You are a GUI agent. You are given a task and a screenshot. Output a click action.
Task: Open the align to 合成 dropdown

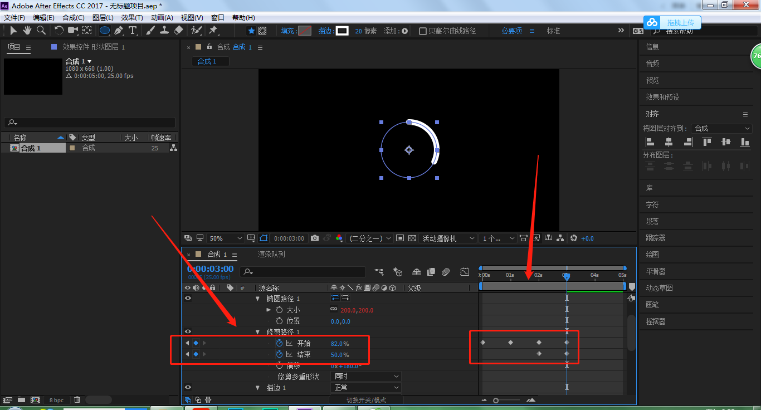point(722,128)
